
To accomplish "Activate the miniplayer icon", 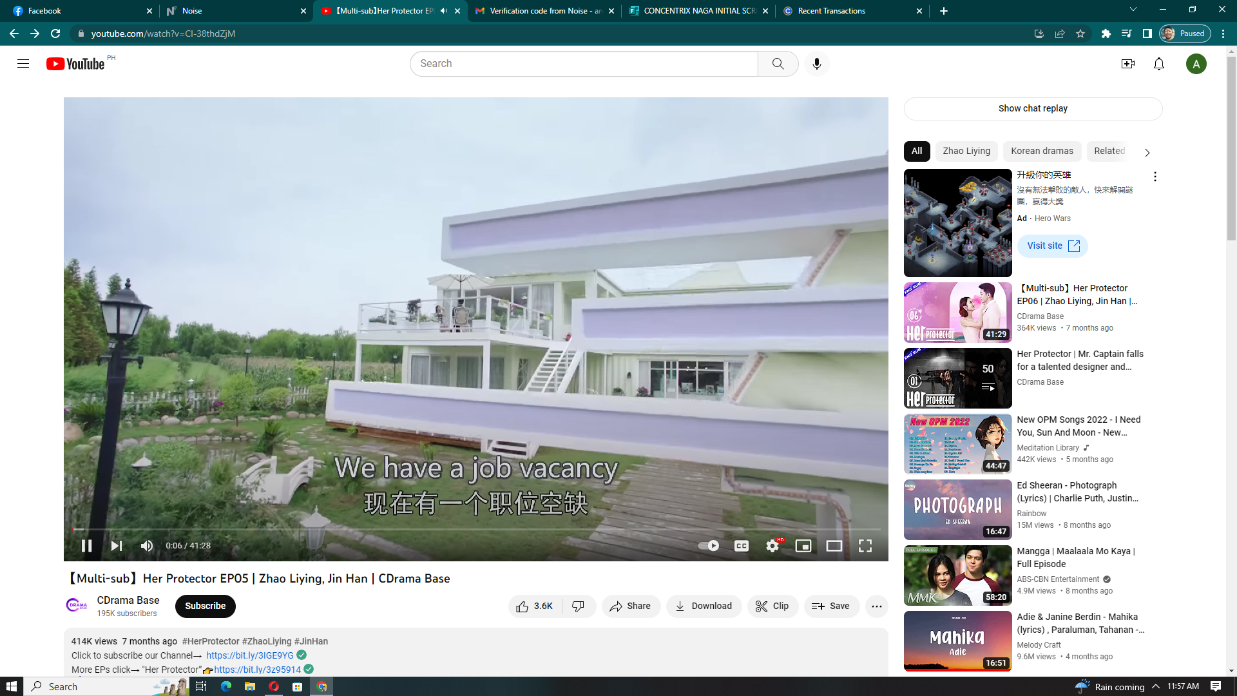I will click(x=803, y=546).
